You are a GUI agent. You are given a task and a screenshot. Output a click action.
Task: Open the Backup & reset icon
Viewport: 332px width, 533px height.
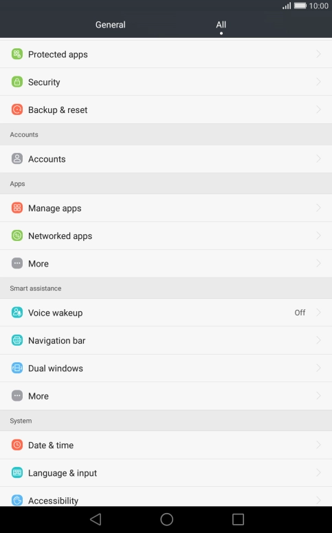click(x=17, y=109)
